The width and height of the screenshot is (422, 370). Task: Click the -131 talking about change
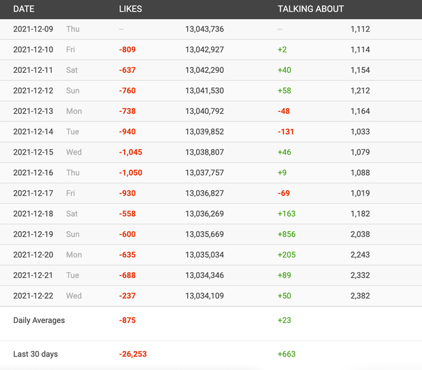click(286, 132)
